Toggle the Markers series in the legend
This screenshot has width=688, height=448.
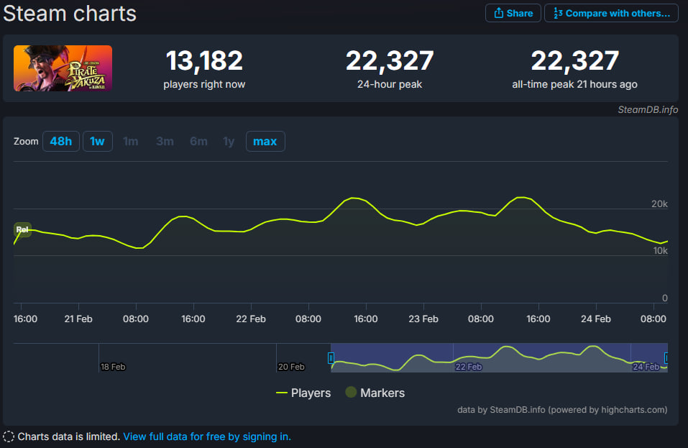[375, 393]
